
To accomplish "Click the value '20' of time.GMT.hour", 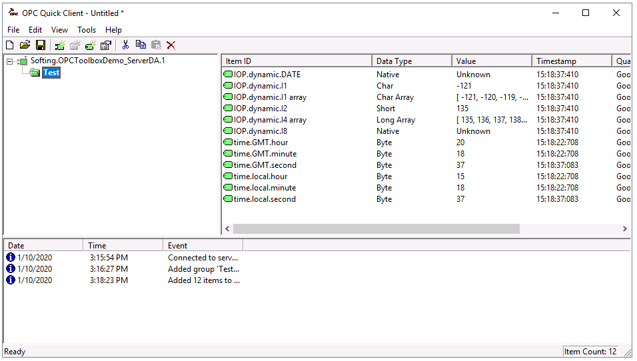I will point(460,143).
